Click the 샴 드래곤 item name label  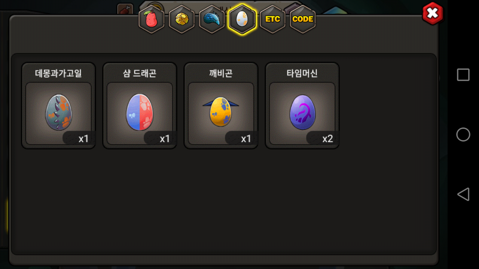point(140,73)
